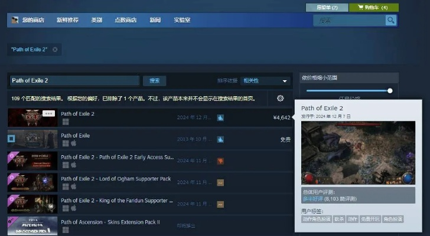Click the user avatar beside 您的商店
The height and width of the screenshot is (236, 430).
pyautogui.click(x=15, y=20)
